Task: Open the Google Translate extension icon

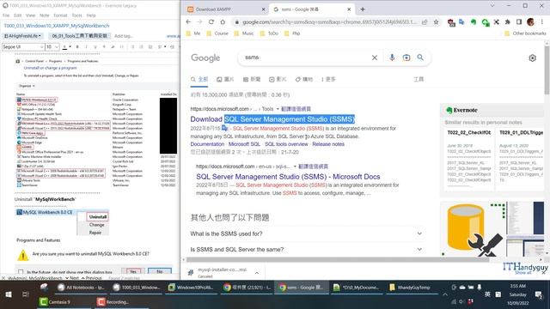Action: pos(461,22)
